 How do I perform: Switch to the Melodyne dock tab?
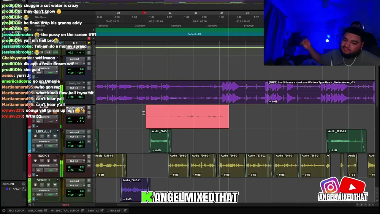[35, 210]
